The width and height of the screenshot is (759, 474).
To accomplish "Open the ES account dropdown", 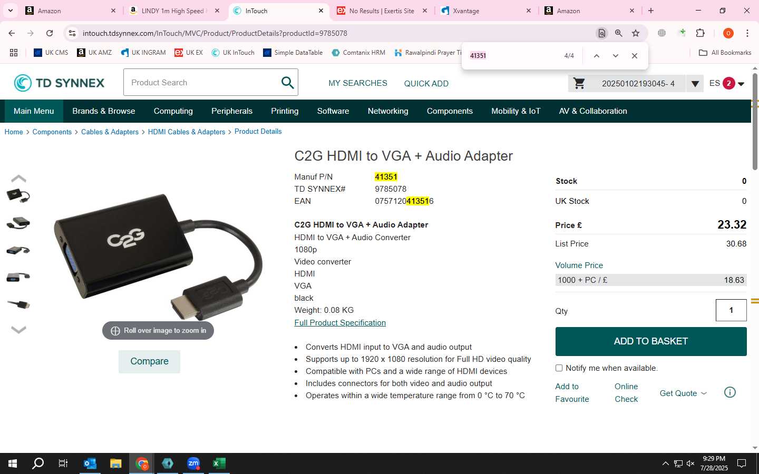I will [727, 83].
